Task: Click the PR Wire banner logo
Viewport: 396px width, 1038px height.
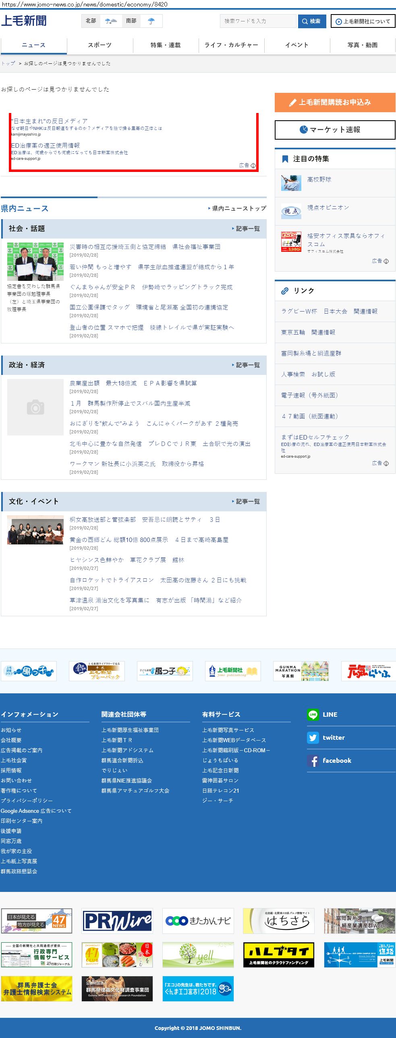Action: tap(117, 921)
